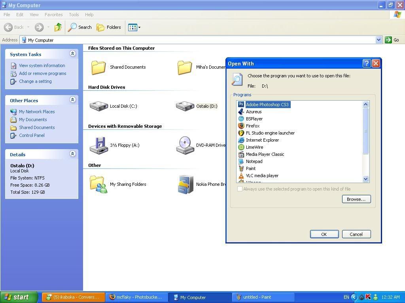Pick the BSPlayer icon in the list
Screen dimensions: 405x303
point(241,119)
